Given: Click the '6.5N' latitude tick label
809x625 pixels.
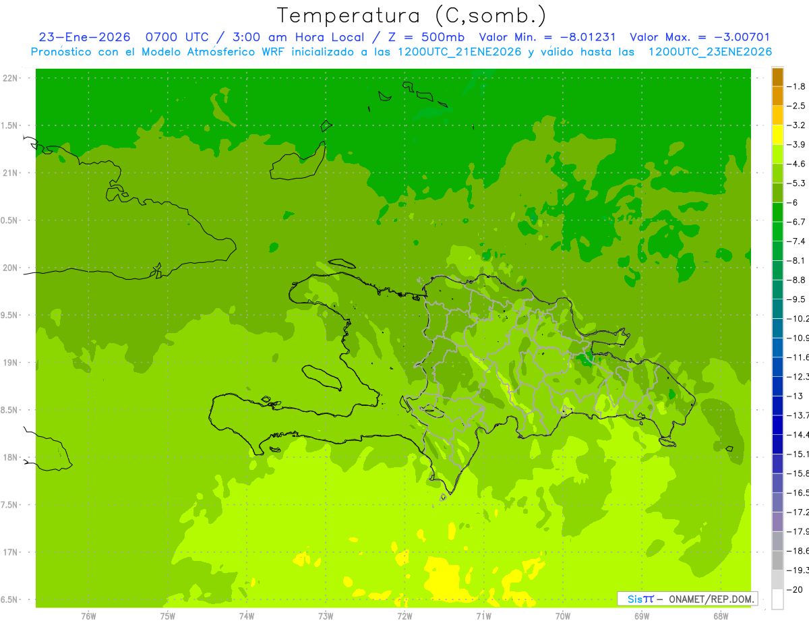Looking at the screenshot, I should (10, 600).
